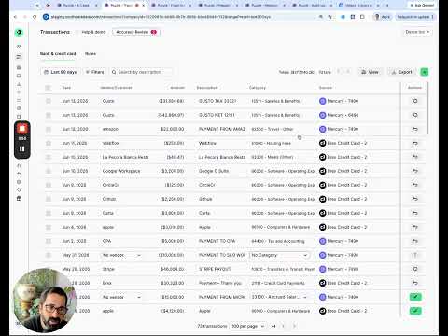Click the action icon for La Pecora Bianca row

(x=415, y=157)
